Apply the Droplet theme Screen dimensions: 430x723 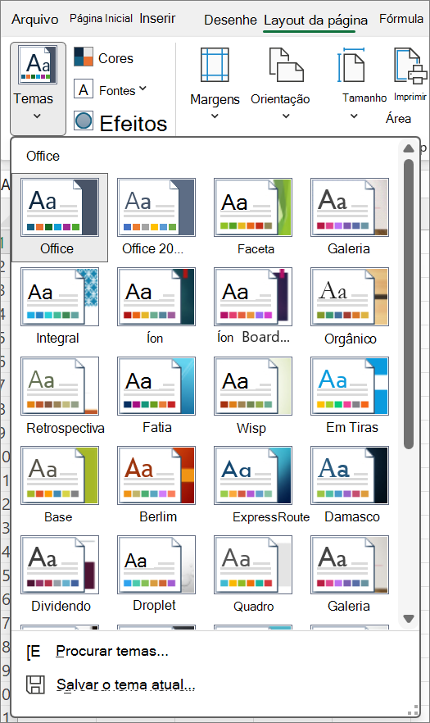click(156, 565)
